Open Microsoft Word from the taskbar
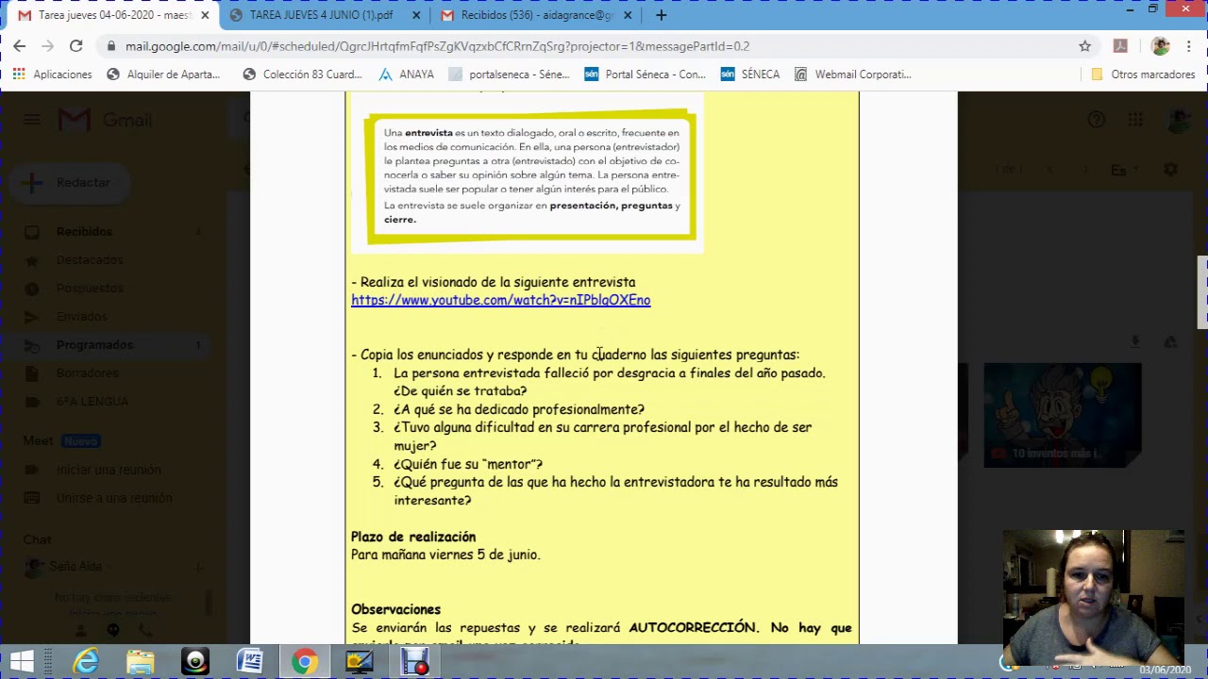Screen dimensions: 1208x679 point(250,662)
